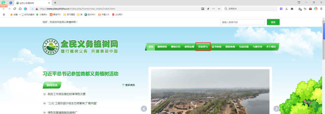
Task: Toggle the bookmarks sidebar arrow icon
Action: 4,15
